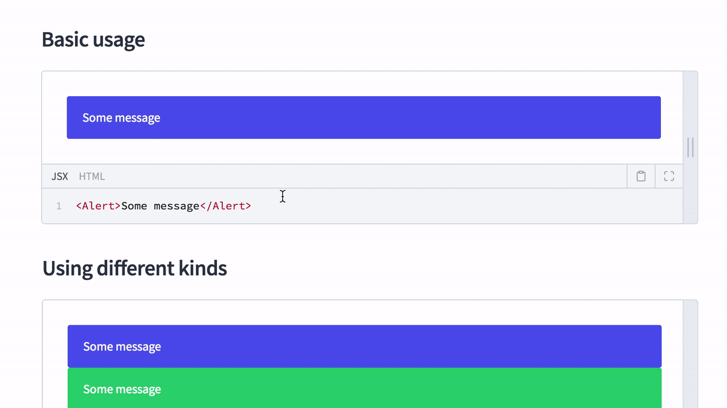Click the green Some message alert
The height and width of the screenshot is (408, 727).
(363, 388)
